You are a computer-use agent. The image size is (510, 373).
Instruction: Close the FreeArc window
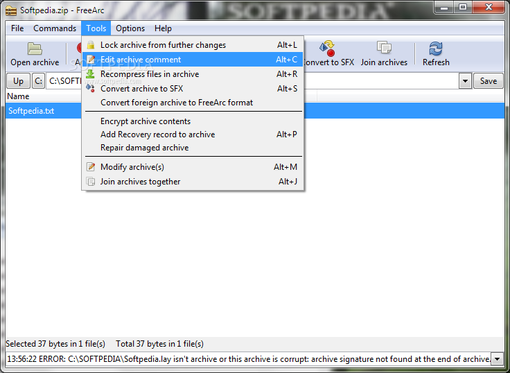(x=489, y=7)
